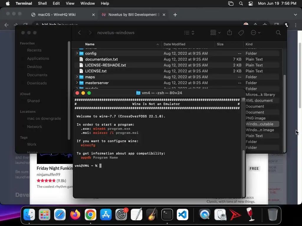Click the menu bar date and time

(x=277, y=3)
